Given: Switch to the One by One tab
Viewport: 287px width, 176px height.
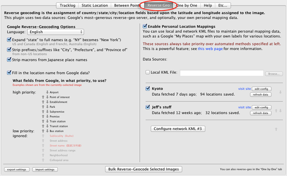Looking at the screenshot, I should click(x=187, y=5).
